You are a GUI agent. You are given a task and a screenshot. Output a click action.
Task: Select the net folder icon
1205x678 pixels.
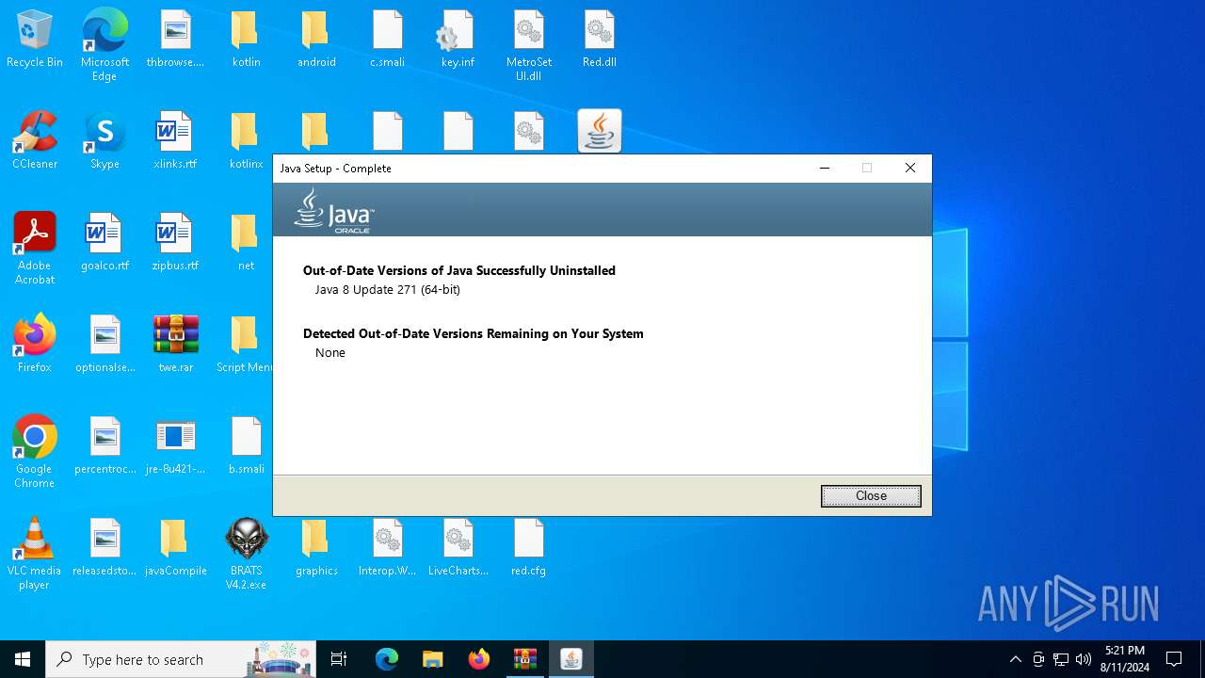point(246,242)
